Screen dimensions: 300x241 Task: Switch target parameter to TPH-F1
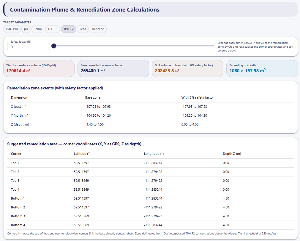point(53,29)
